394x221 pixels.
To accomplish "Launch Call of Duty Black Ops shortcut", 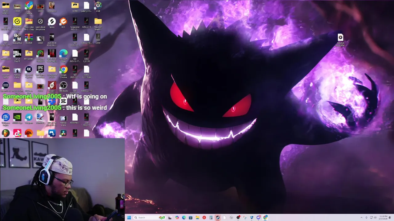I will pyautogui.click(x=52, y=56).
